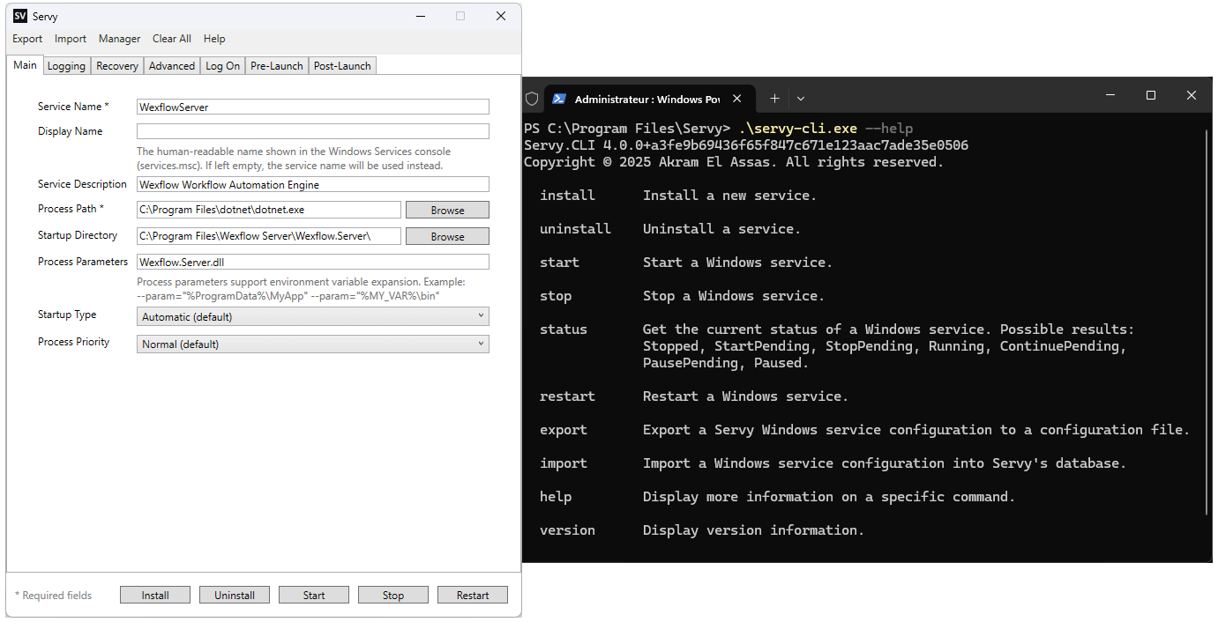
Task: Click the Servy SV logo icon
Action: click(x=20, y=16)
